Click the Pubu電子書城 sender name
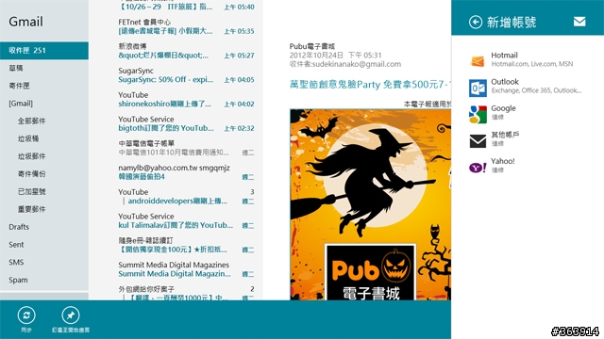 click(312, 46)
